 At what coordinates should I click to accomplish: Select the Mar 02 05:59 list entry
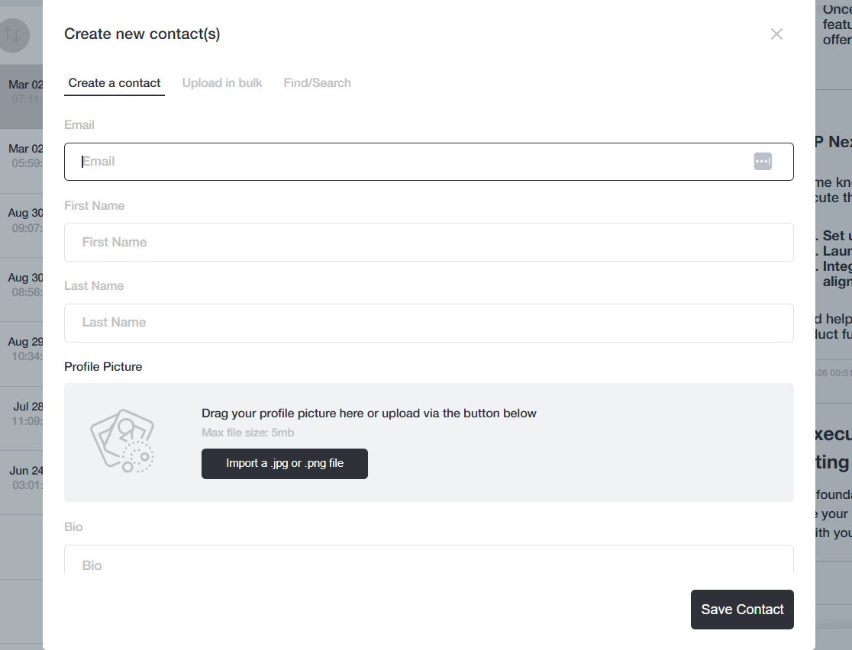tap(23, 156)
